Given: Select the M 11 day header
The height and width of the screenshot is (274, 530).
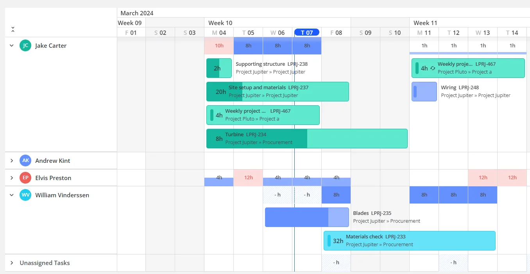Looking at the screenshot, I should point(424,32).
